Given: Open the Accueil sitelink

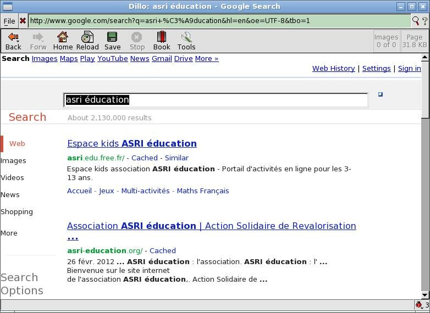Looking at the screenshot, I should coord(79,191).
